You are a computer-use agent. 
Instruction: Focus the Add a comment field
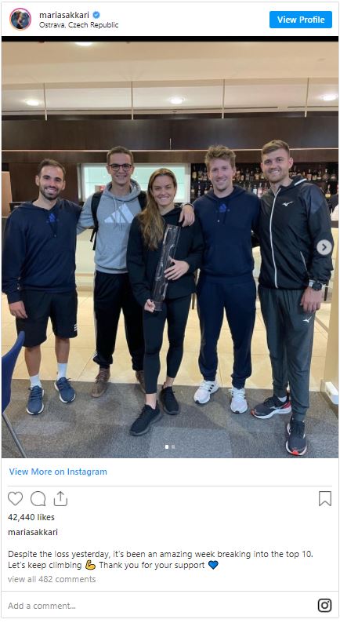pyautogui.click(x=159, y=606)
